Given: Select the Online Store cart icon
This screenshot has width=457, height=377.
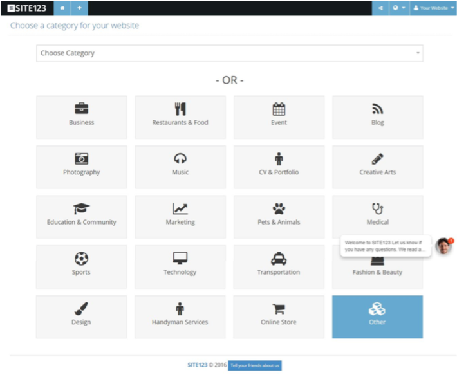Looking at the screenshot, I should click(279, 309).
